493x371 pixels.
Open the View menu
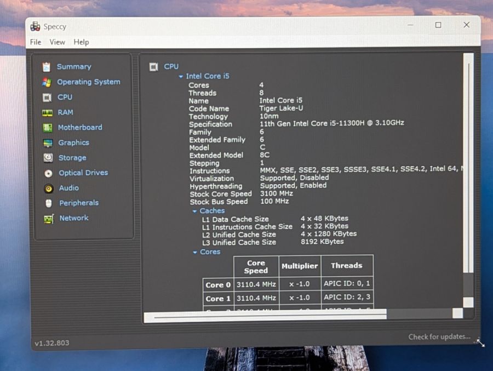tap(57, 42)
